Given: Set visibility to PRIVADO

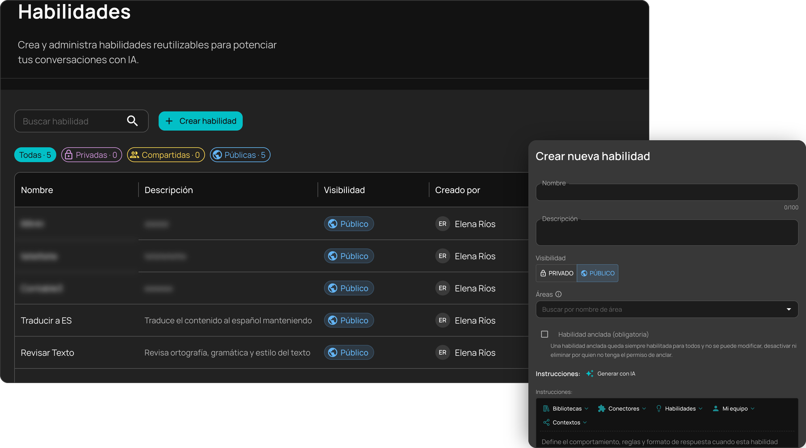Looking at the screenshot, I should pos(557,273).
